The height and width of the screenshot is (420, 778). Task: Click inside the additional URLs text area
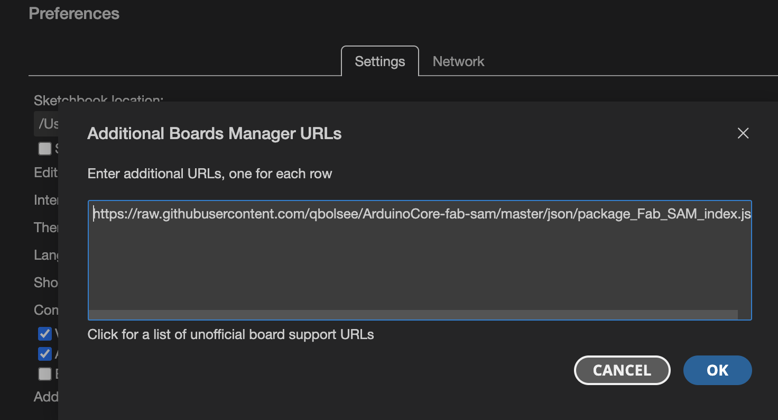pos(420,259)
